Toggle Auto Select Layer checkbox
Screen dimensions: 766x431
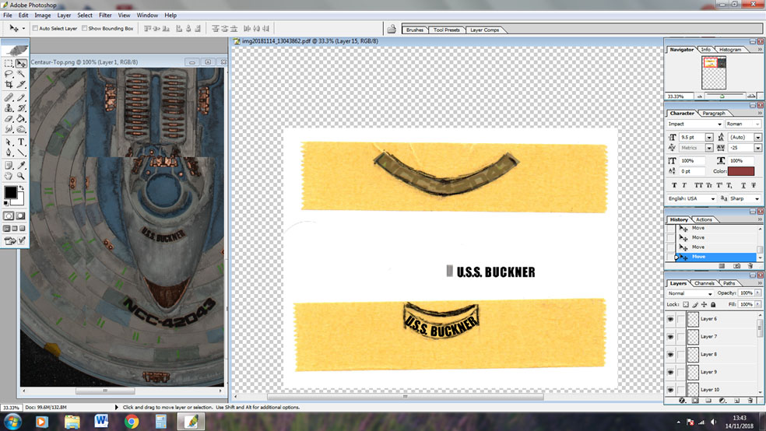[x=35, y=28]
